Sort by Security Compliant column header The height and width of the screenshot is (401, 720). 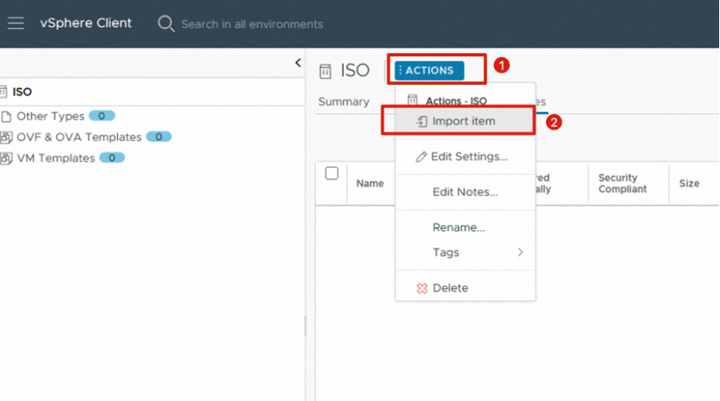coord(622,183)
